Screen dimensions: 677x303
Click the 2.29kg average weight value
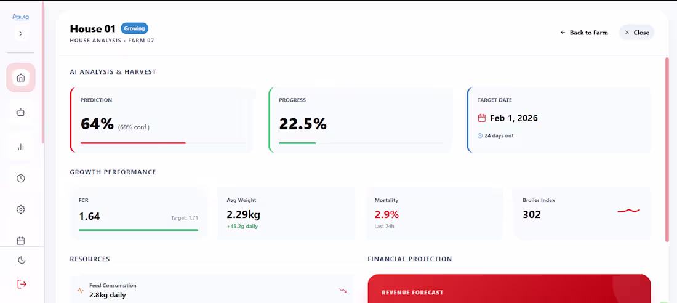(244, 214)
